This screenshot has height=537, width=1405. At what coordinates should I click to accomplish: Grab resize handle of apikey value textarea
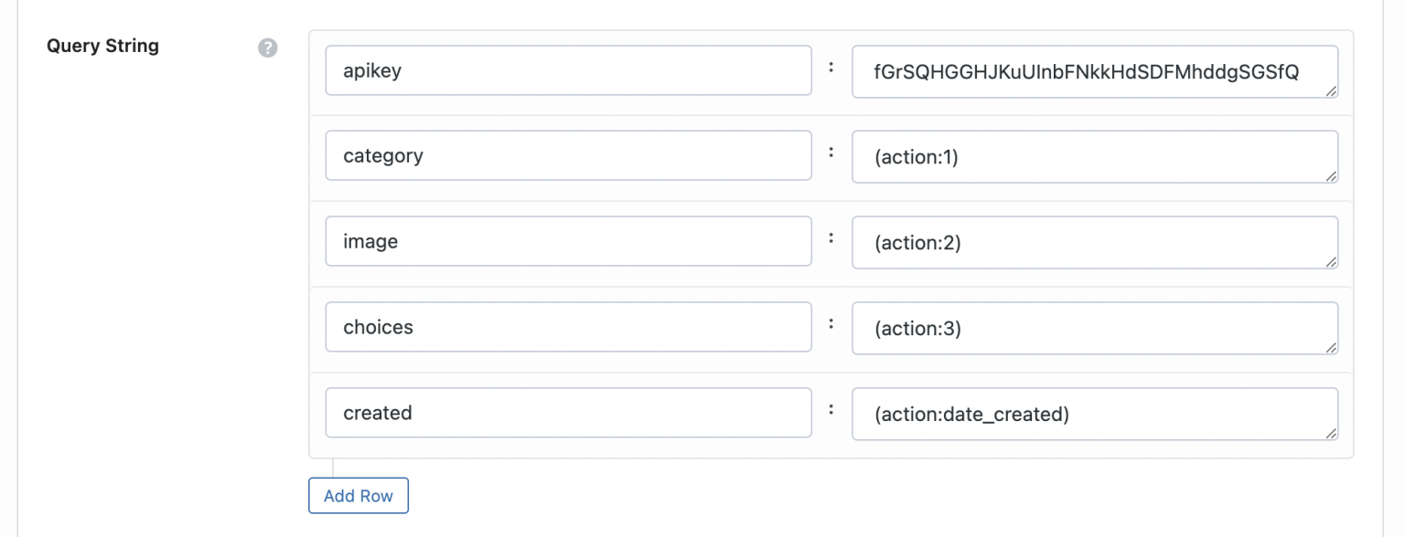point(1331,90)
